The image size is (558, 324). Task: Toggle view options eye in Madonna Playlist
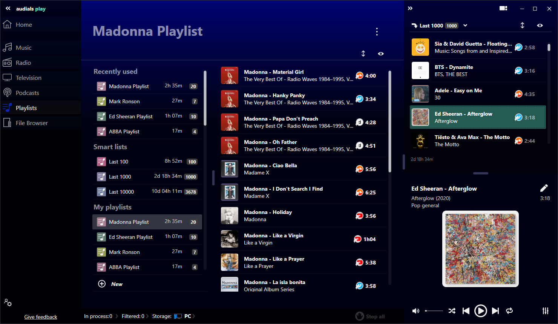381,53
